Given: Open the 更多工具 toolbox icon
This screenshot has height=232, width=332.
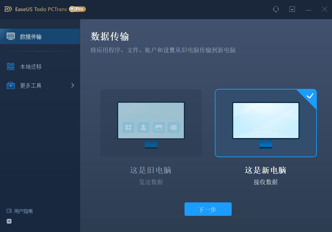Looking at the screenshot, I should tap(11, 85).
